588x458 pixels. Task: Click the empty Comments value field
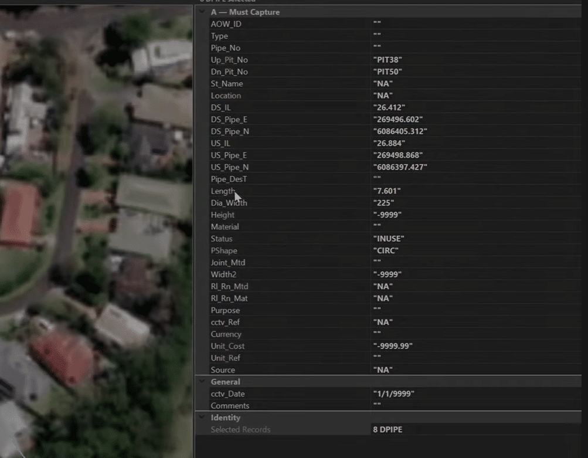(476, 406)
